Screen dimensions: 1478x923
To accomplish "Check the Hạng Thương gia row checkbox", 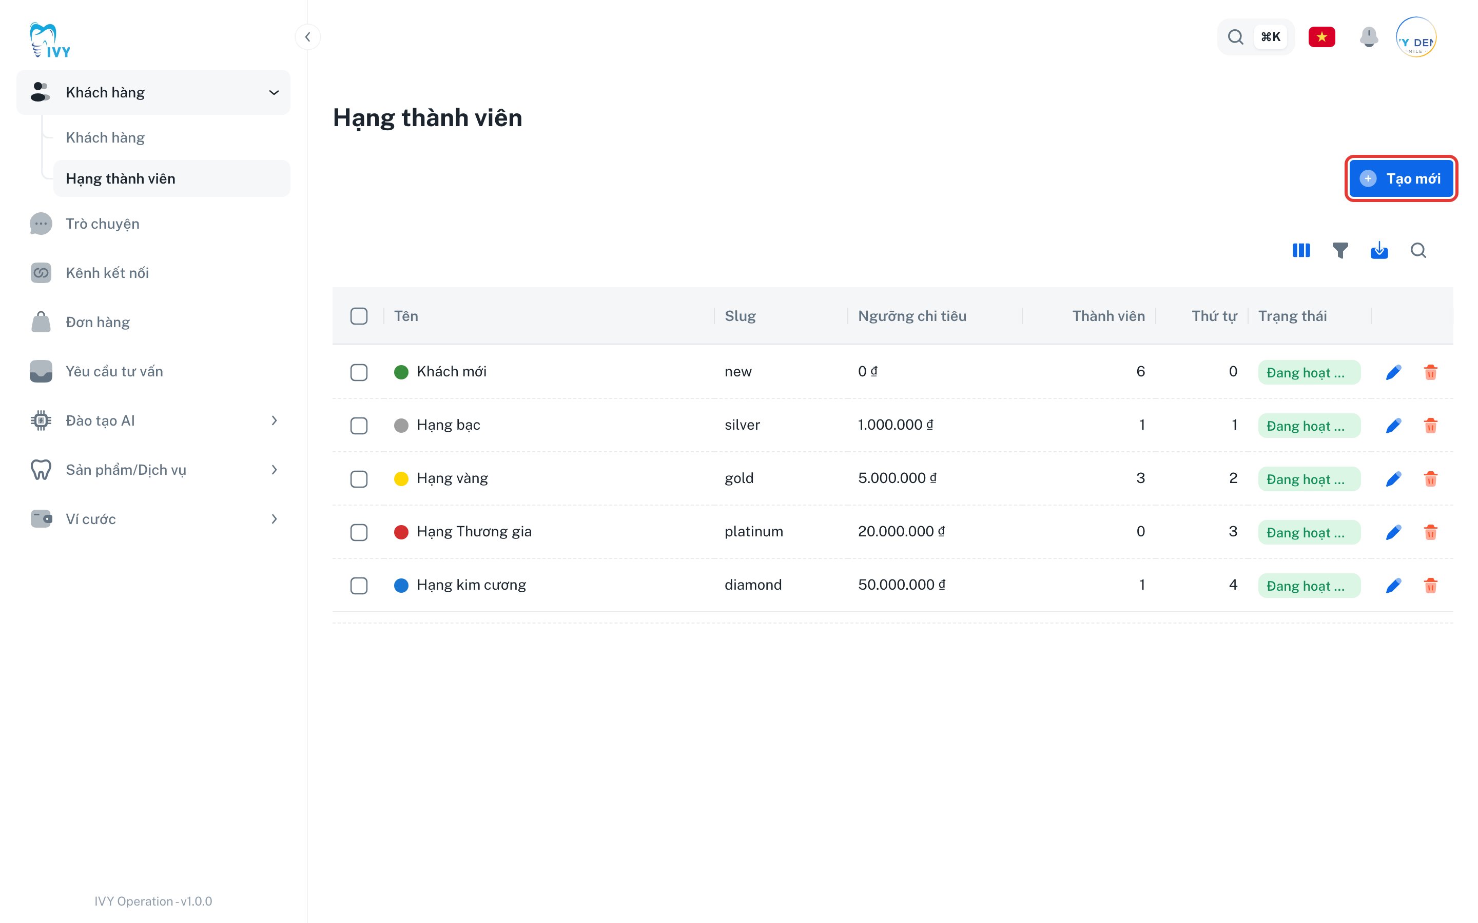I will point(359,532).
